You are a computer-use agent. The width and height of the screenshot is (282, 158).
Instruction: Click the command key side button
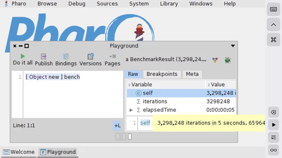pyautogui.click(x=273, y=40)
